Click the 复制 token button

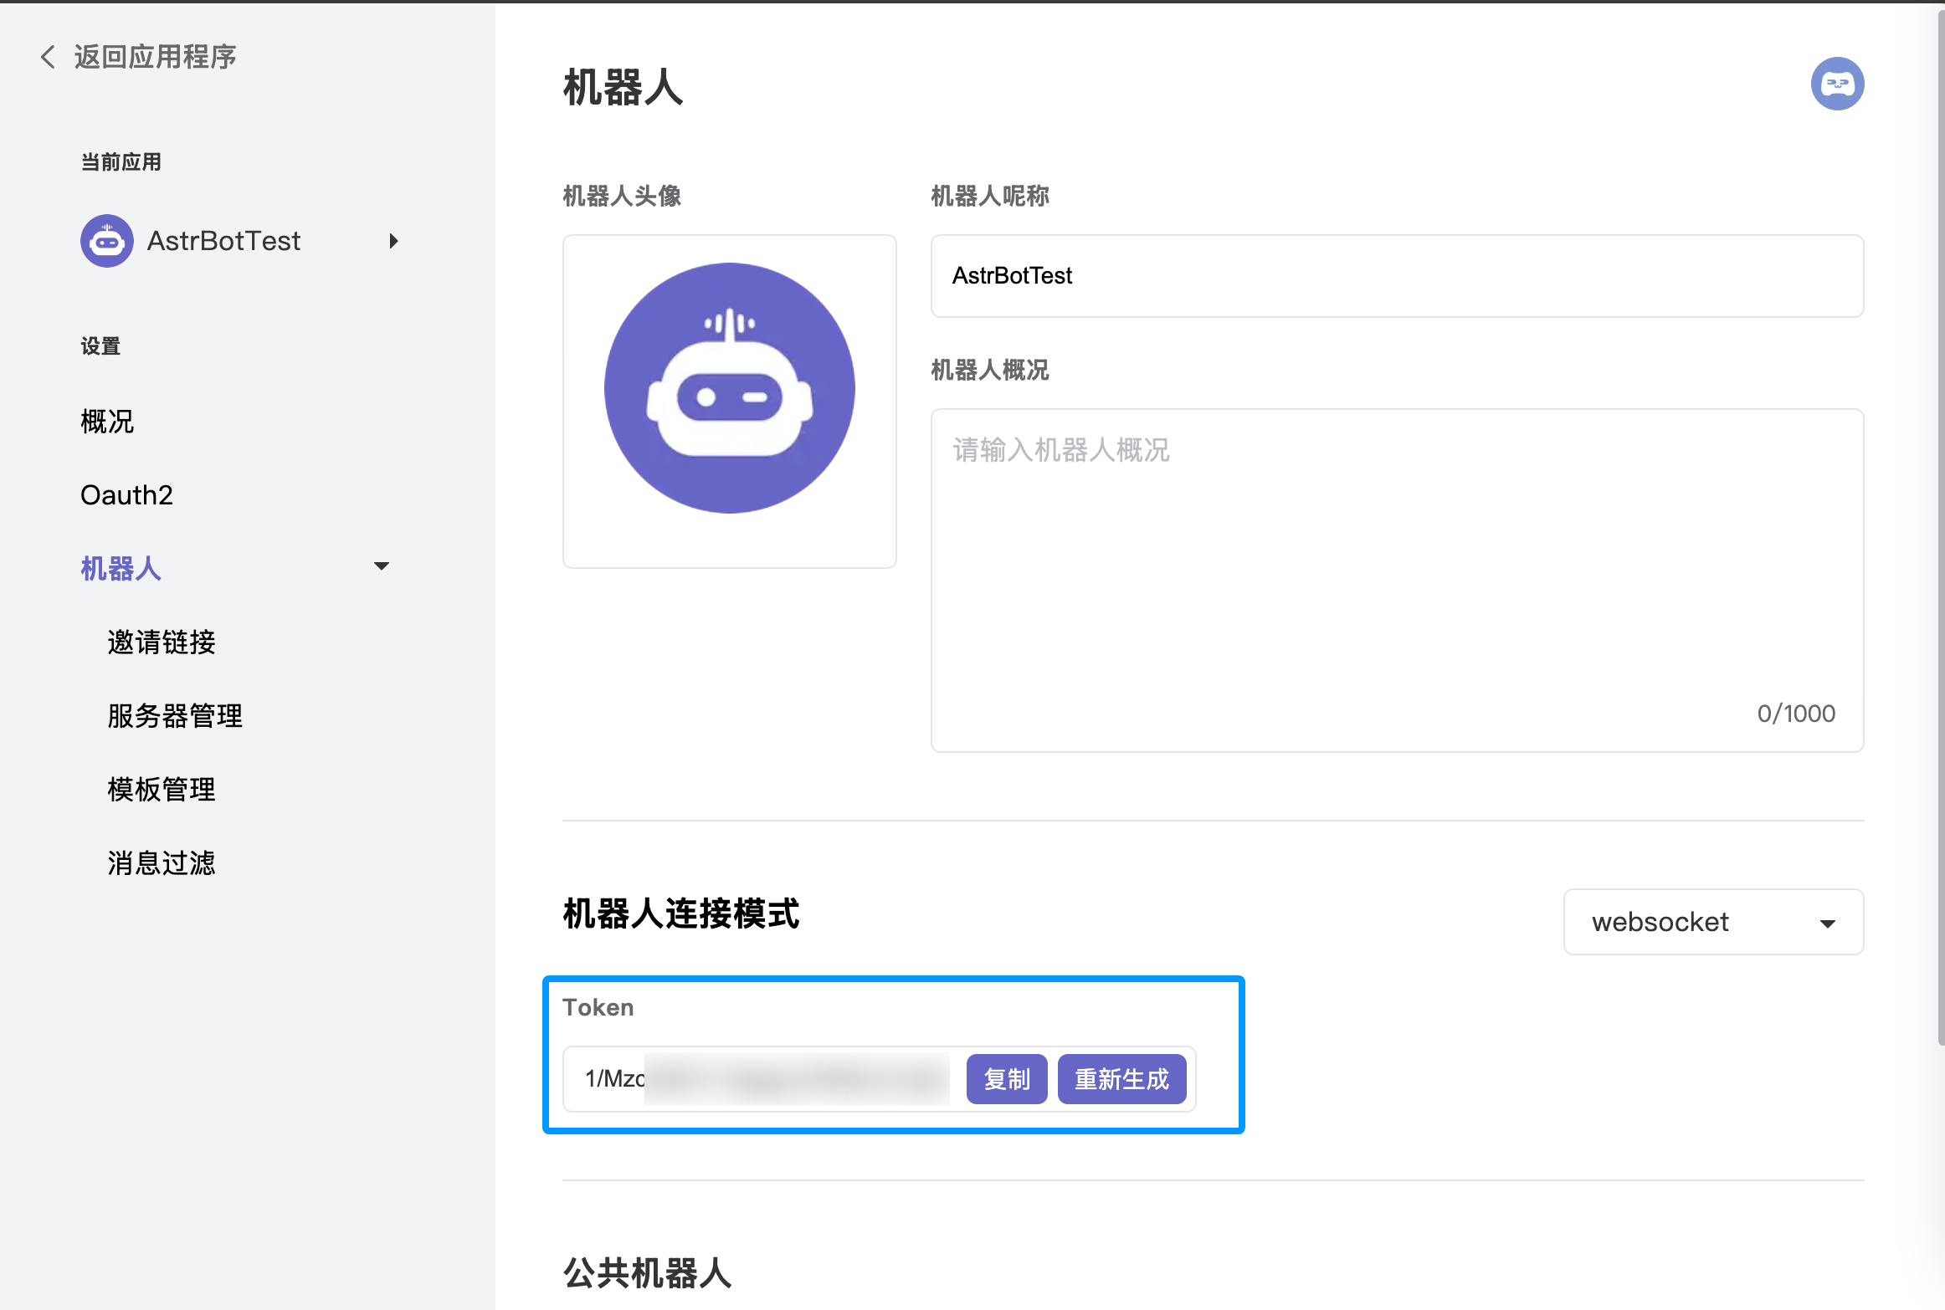1006,1079
